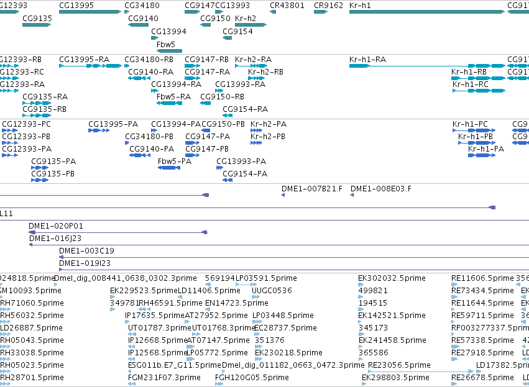The image size is (529, 387).
Task: Click the CR43801 gene marker
Action: coord(273,12)
